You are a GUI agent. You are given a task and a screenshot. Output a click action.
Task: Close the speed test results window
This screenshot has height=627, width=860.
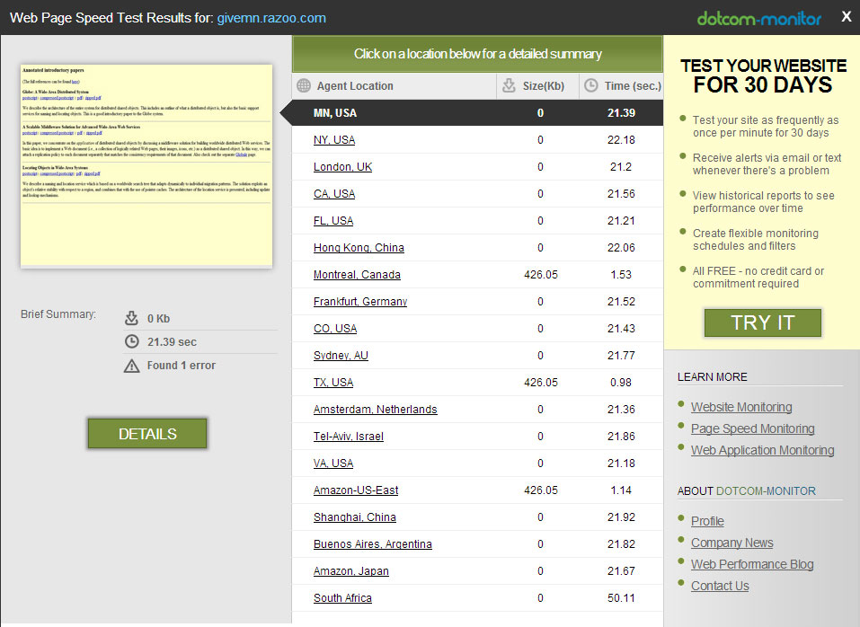click(x=847, y=16)
